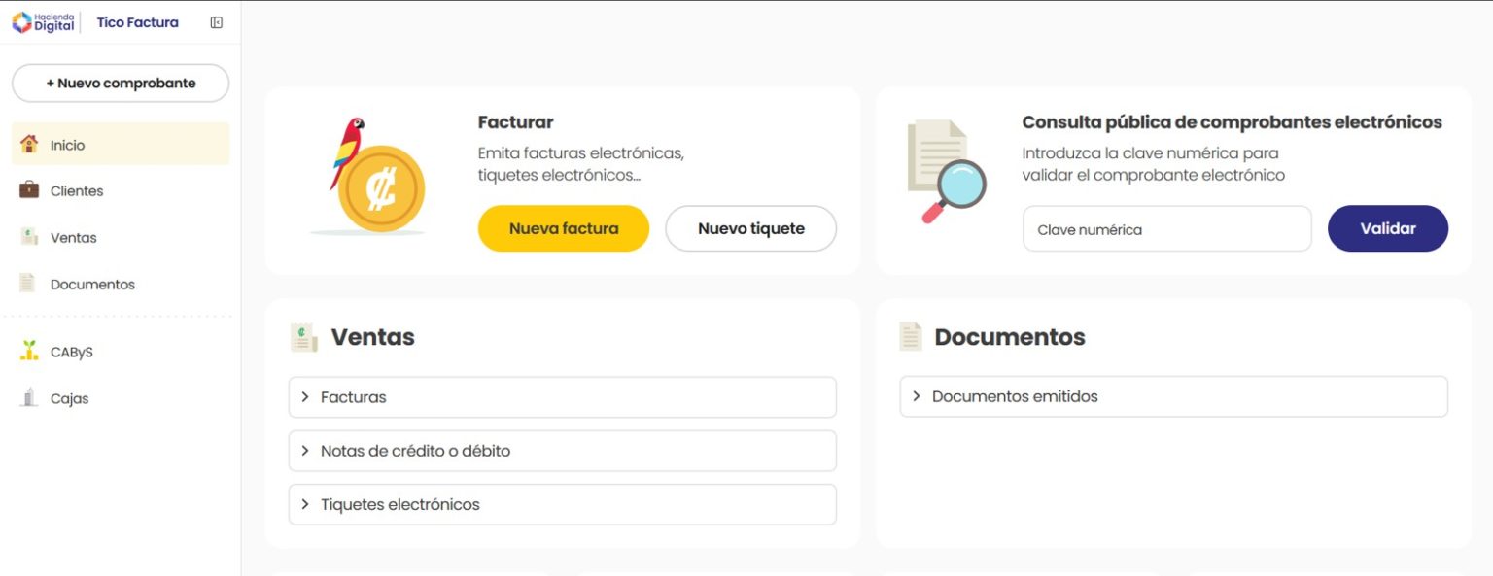The height and width of the screenshot is (576, 1493).
Task: Click the Hacienda Digital logo
Action: (x=43, y=22)
